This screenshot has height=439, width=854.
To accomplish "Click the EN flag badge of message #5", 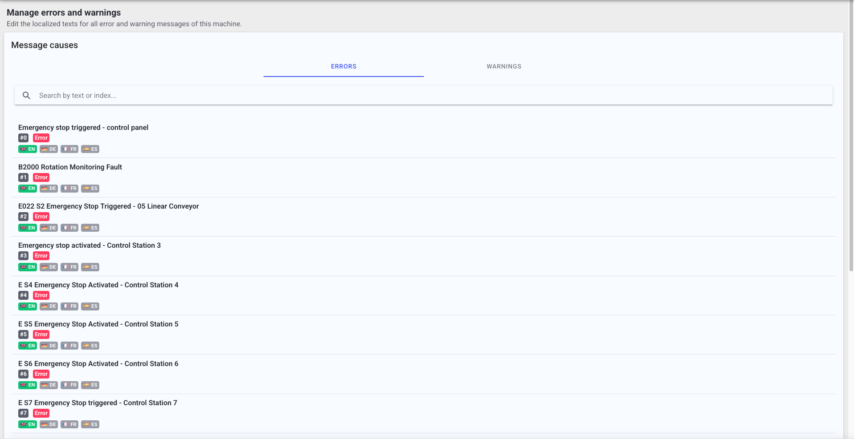I will [28, 346].
